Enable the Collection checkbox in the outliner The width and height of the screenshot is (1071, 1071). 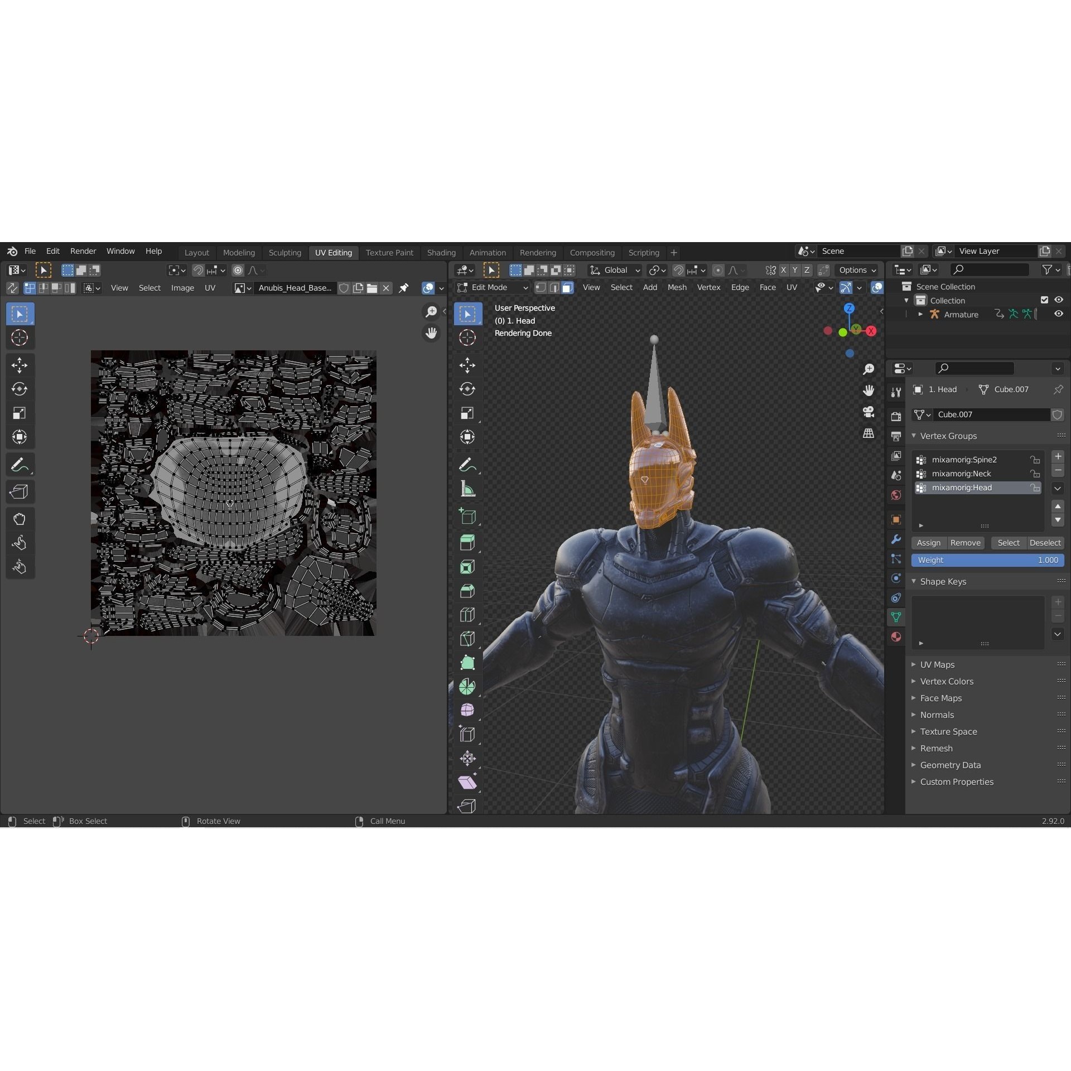(1045, 300)
